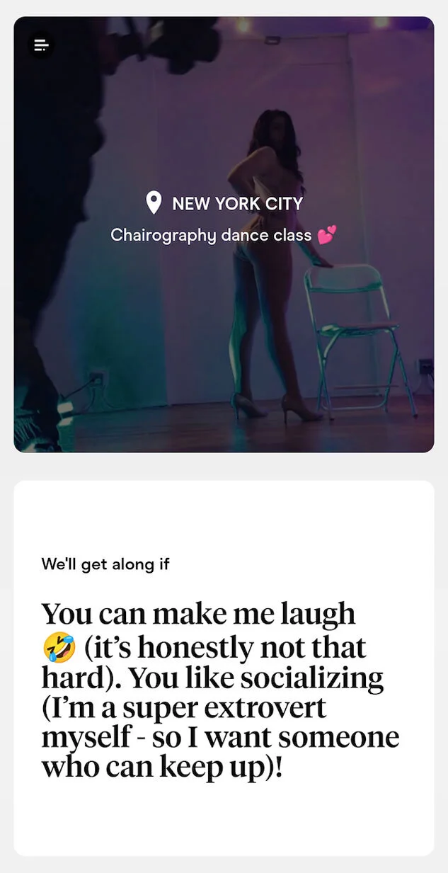Viewport: 448px width, 873px height.
Task: Click the "who can keep up)!" line
Action: tap(162, 768)
